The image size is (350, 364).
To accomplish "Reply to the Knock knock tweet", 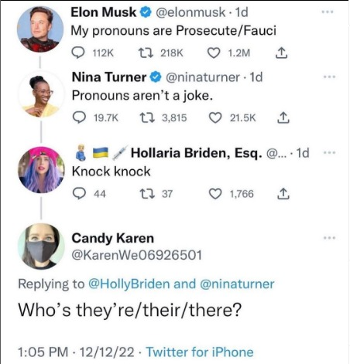I will pos(79,194).
